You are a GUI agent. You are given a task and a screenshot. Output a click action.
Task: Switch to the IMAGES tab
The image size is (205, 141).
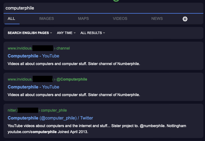(46, 19)
